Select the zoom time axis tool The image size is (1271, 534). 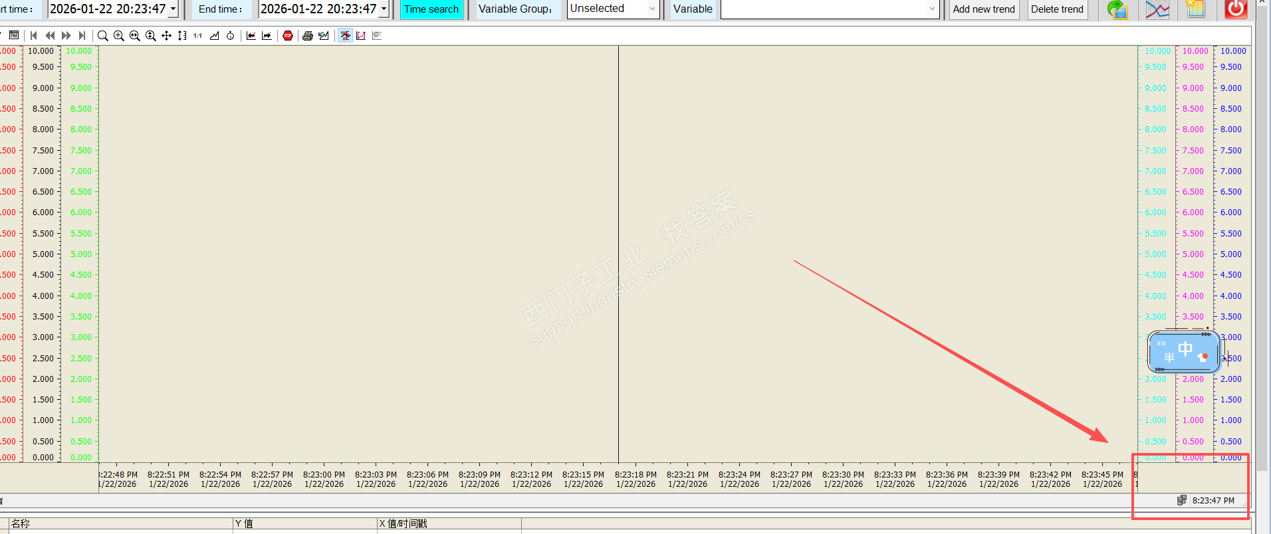(134, 35)
